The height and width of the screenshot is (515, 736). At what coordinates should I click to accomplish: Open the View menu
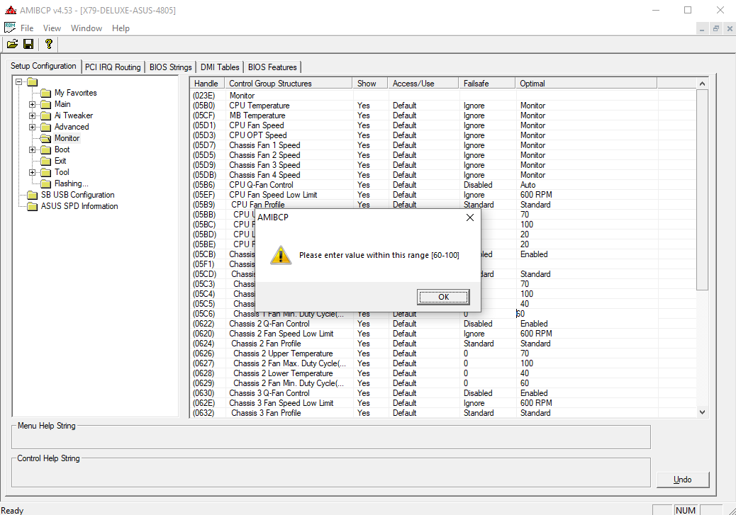(x=52, y=28)
